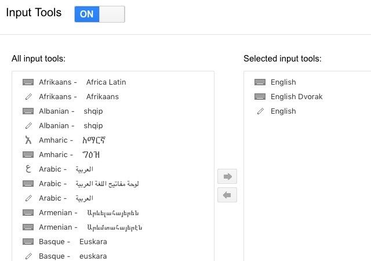Click the Arabic transliteration letter icon

tap(28, 169)
